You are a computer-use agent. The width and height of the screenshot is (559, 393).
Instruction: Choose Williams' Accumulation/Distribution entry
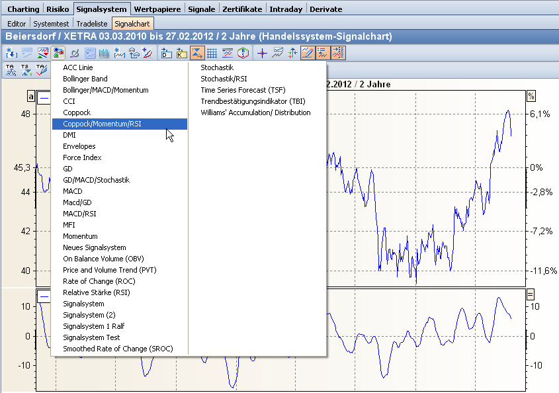[255, 112]
